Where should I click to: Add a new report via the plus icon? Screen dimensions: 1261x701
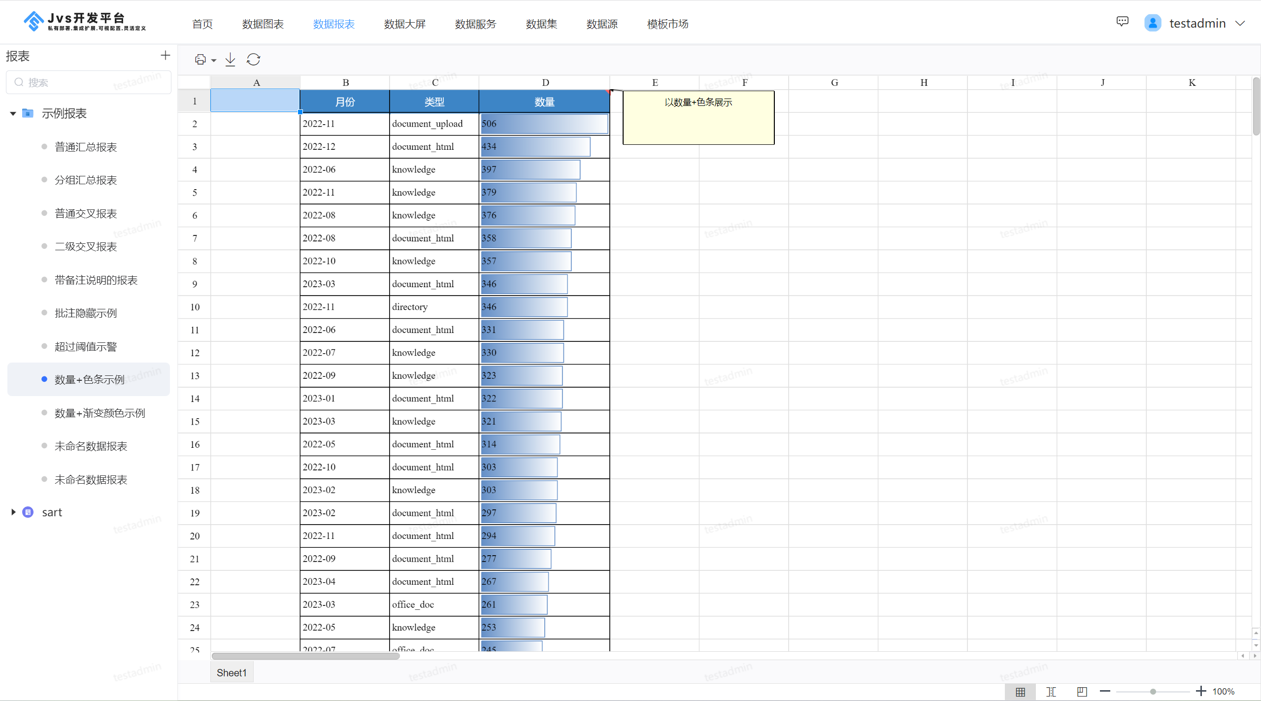point(165,55)
